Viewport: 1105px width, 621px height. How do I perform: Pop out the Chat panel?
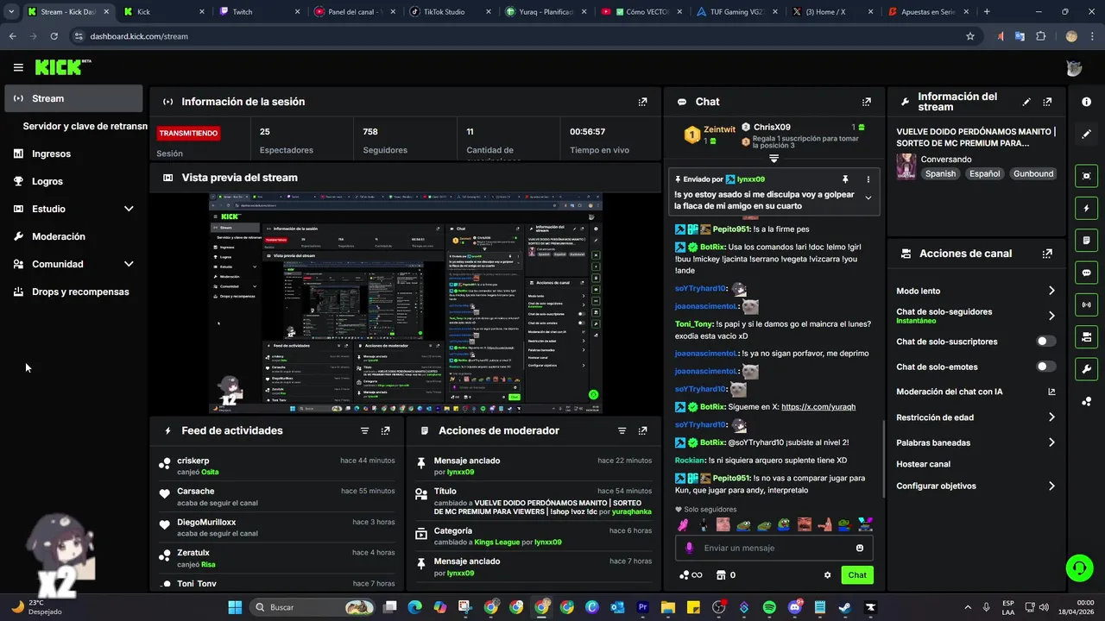(x=867, y=102)
